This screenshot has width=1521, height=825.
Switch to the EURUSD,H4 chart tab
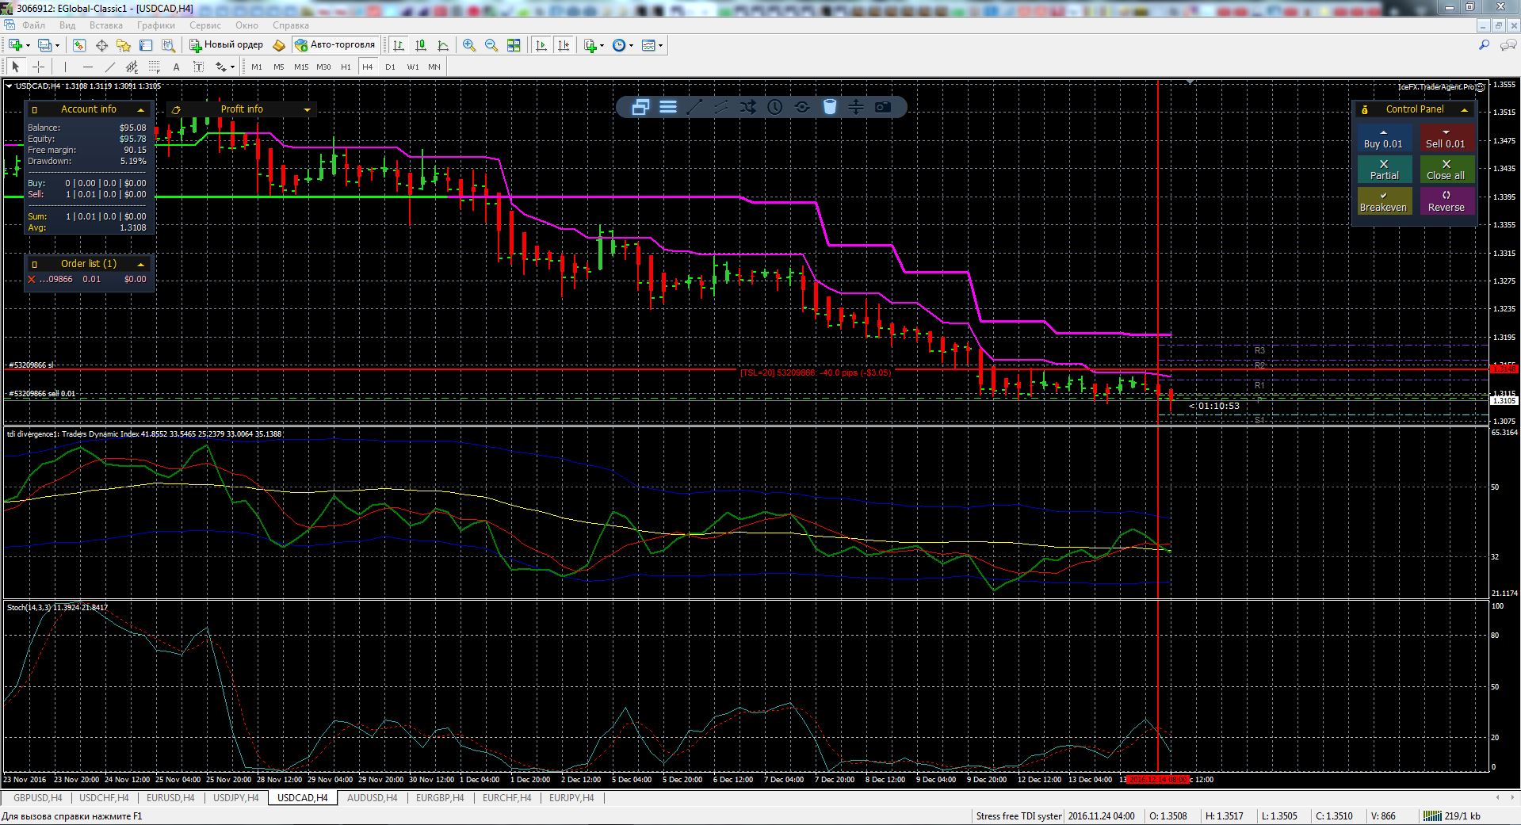pos(170,798)
